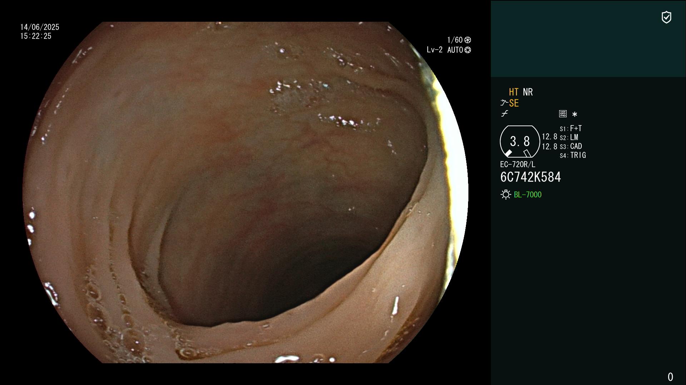Image resolution: width=686 pixels, height=385 pixels.
Task: Select the orange SE label
Action: [x=514, y=103]
